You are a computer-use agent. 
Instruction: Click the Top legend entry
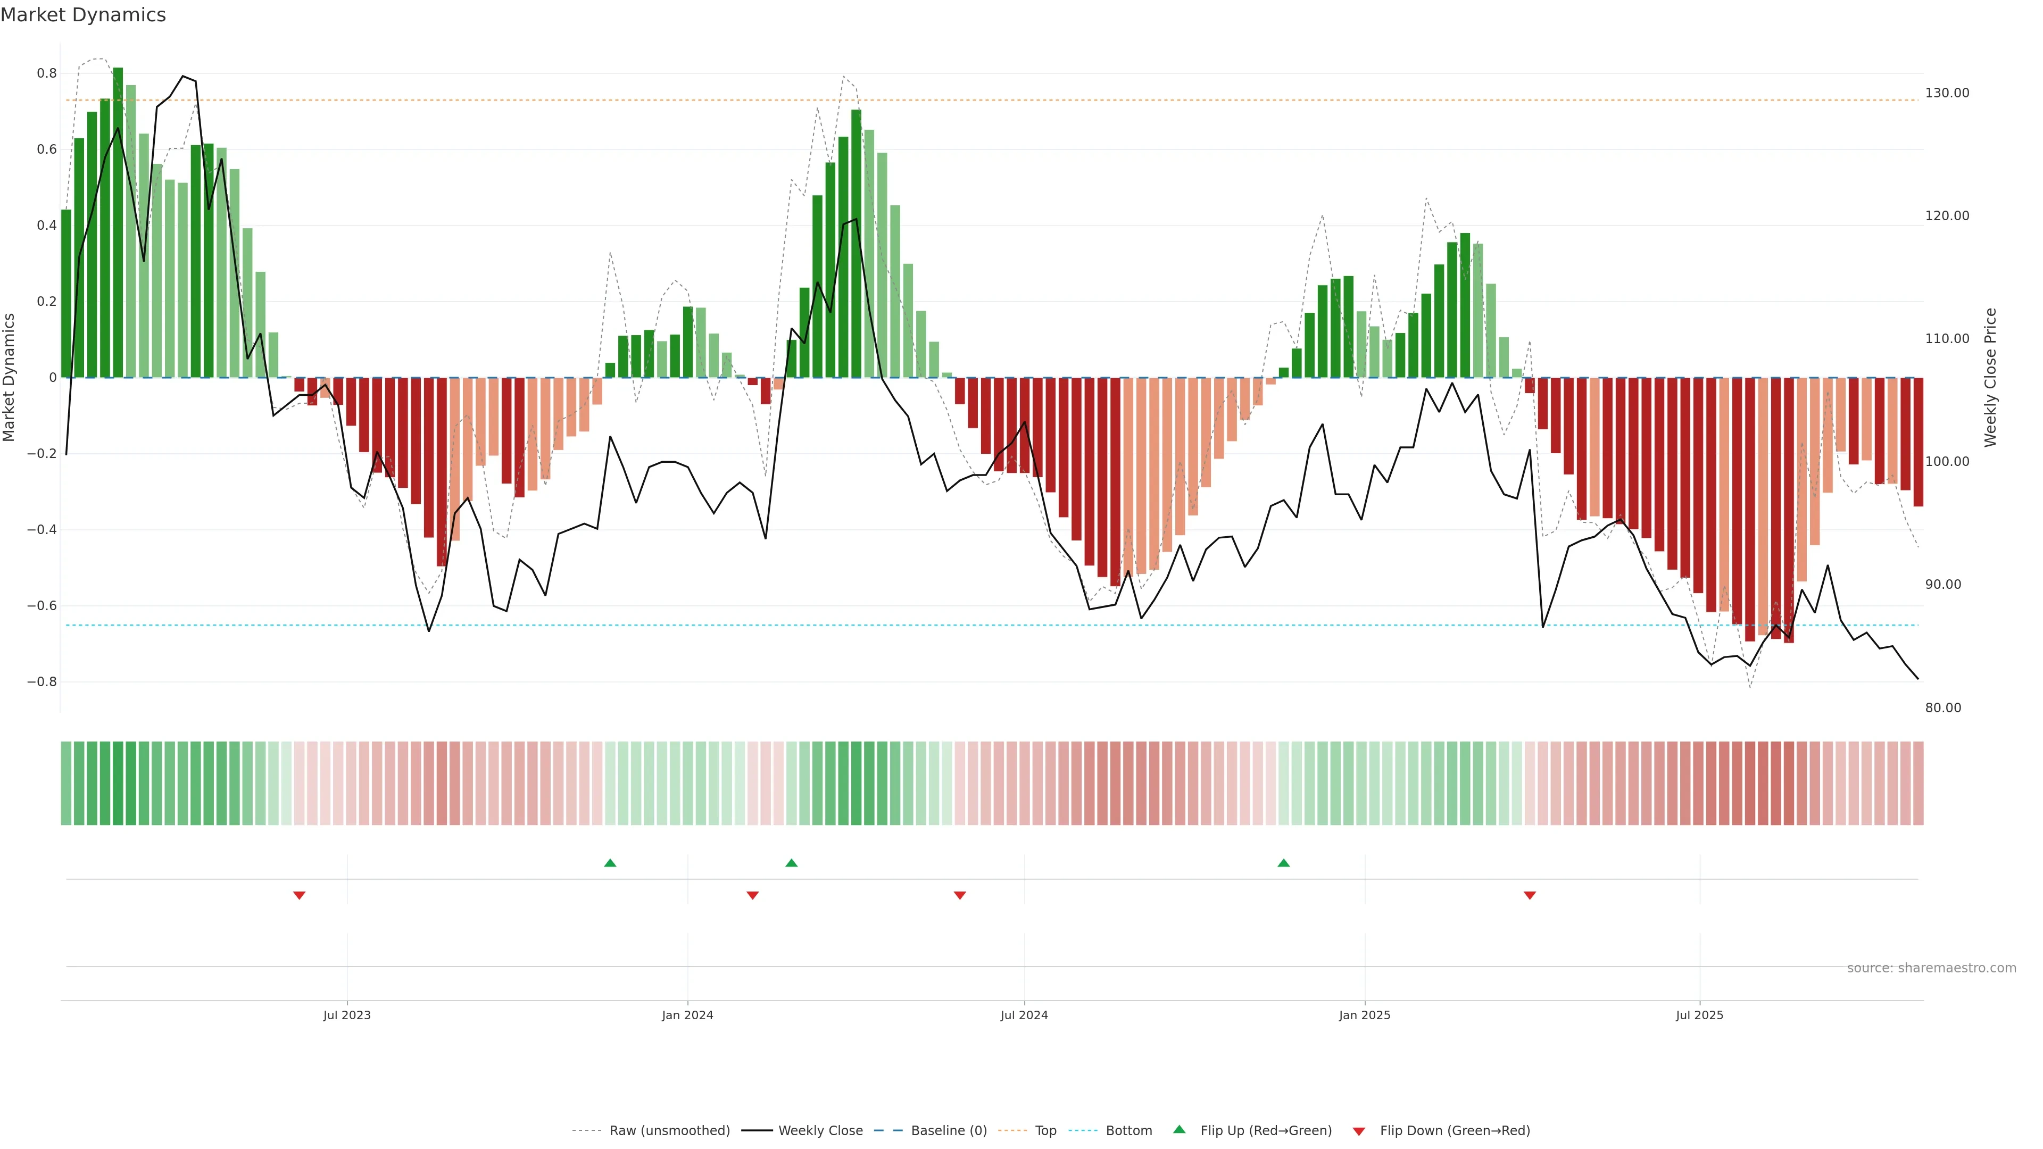tap(1045, 1131)
